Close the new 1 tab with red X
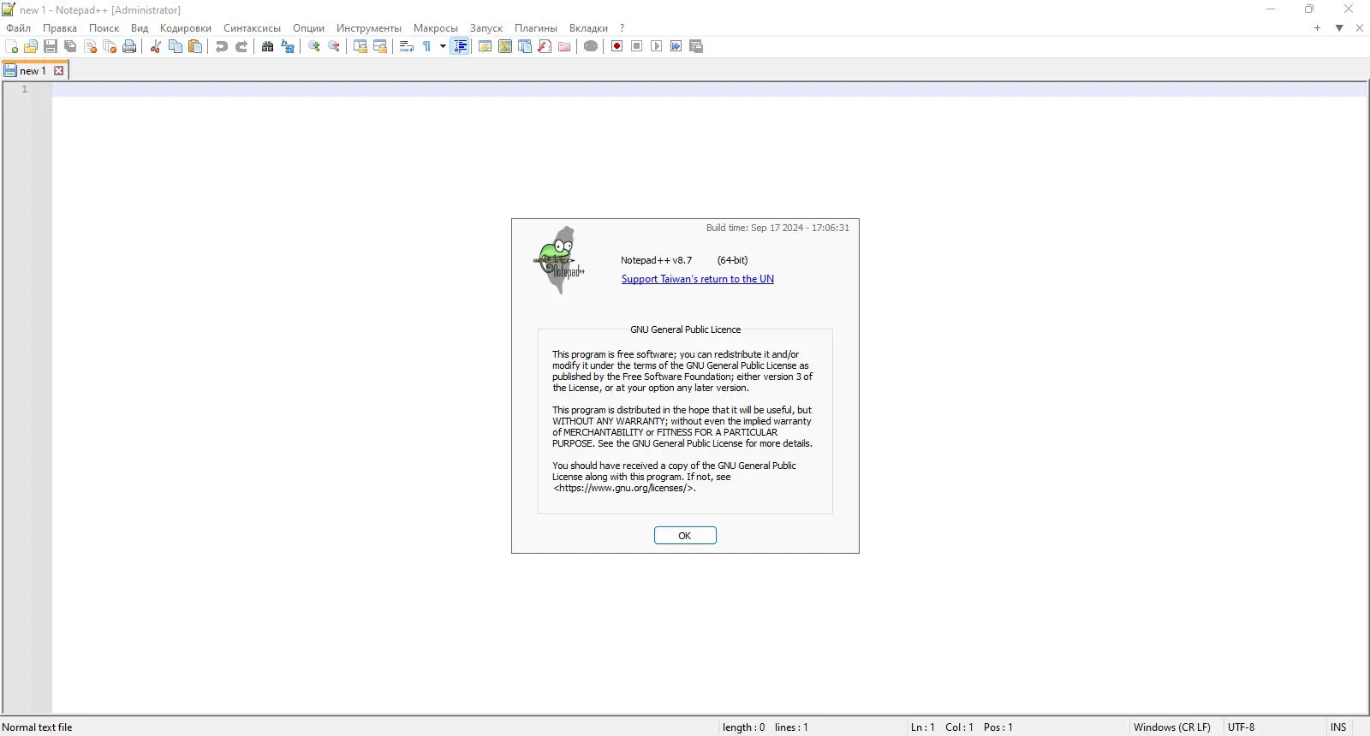 (x=59, y=71)
